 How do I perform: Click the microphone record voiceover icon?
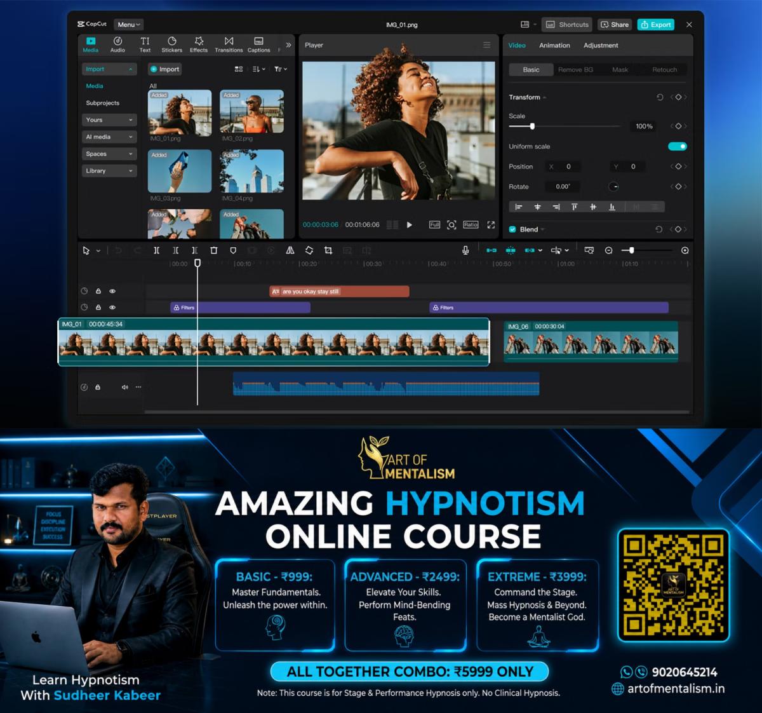[x=465, y=250]
